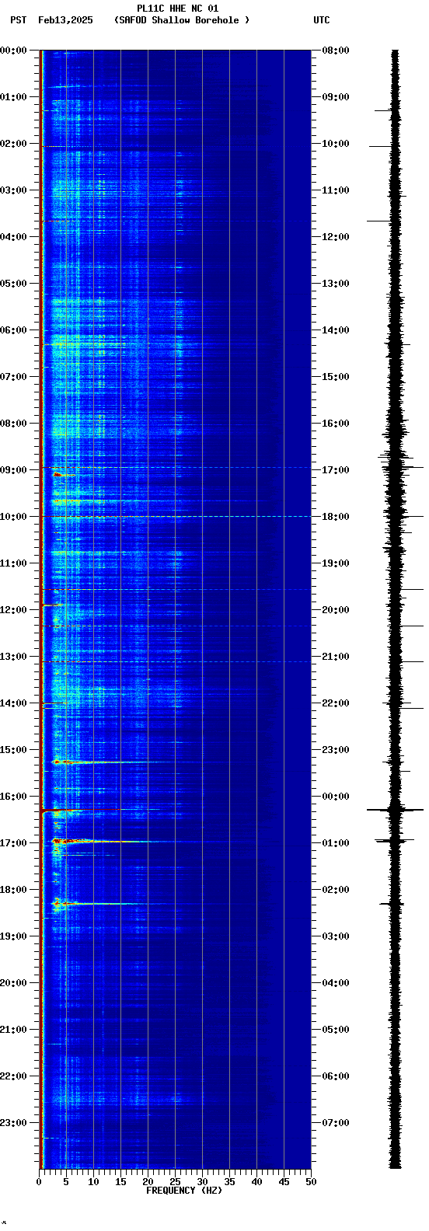429x1231 pixels.
Task: Select the "13:00" label on PST axis
Action: [x=13, y=657]
